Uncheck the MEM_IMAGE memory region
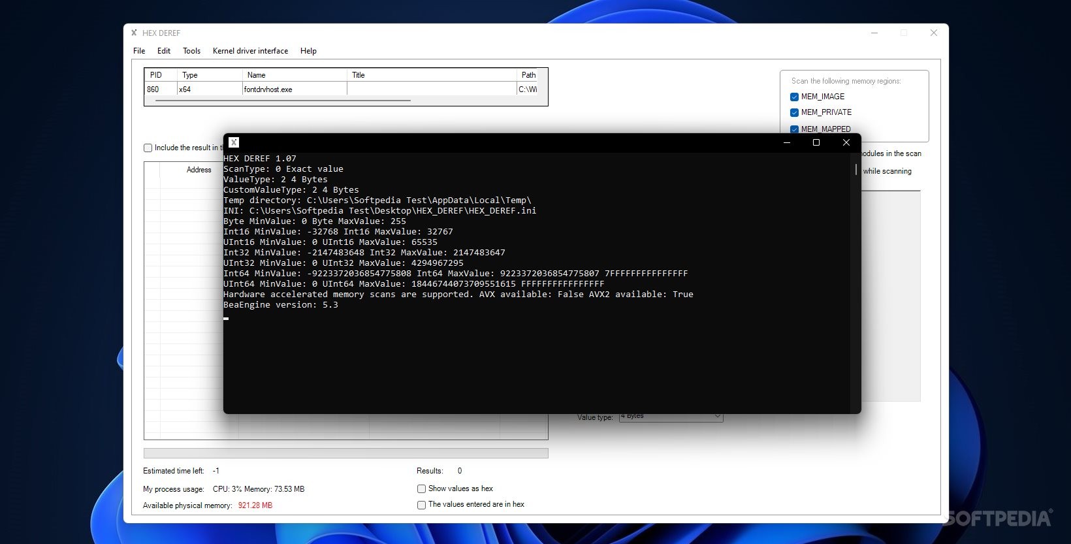 [794, 97]
